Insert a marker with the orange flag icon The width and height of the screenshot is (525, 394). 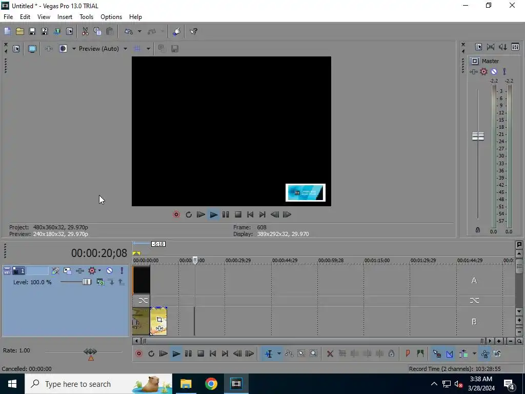tap(408, 353)
